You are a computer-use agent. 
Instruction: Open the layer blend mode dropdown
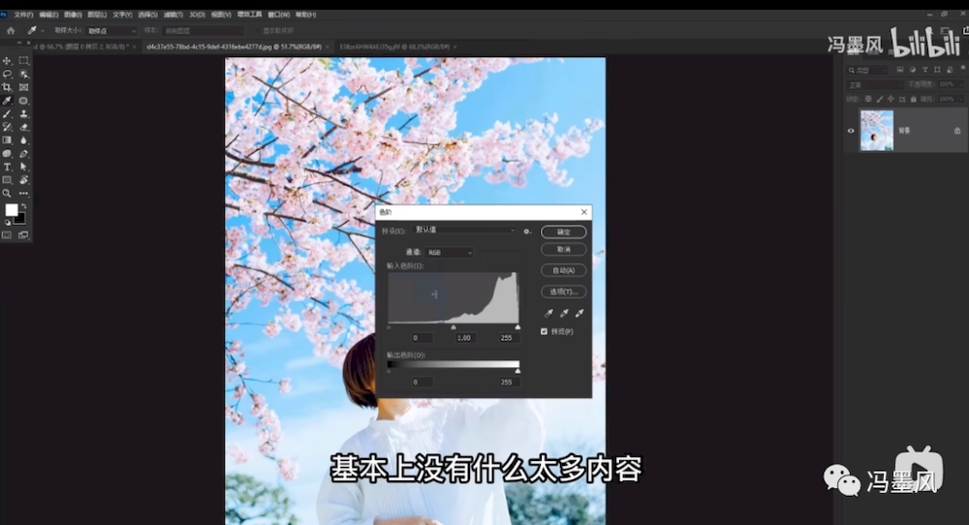click(875, 85)
